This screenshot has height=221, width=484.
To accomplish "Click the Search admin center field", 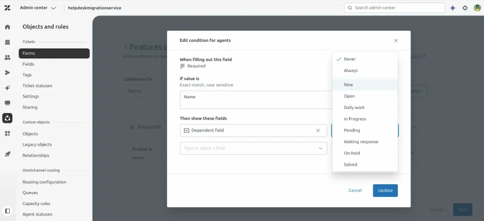I will (395, 8).
